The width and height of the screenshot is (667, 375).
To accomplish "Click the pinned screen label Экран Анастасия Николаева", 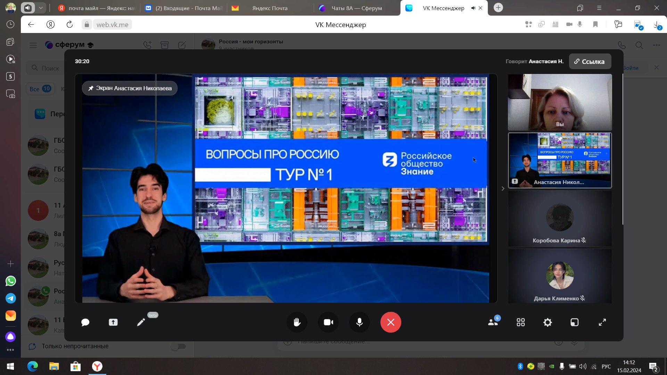I will coord(130,88).
